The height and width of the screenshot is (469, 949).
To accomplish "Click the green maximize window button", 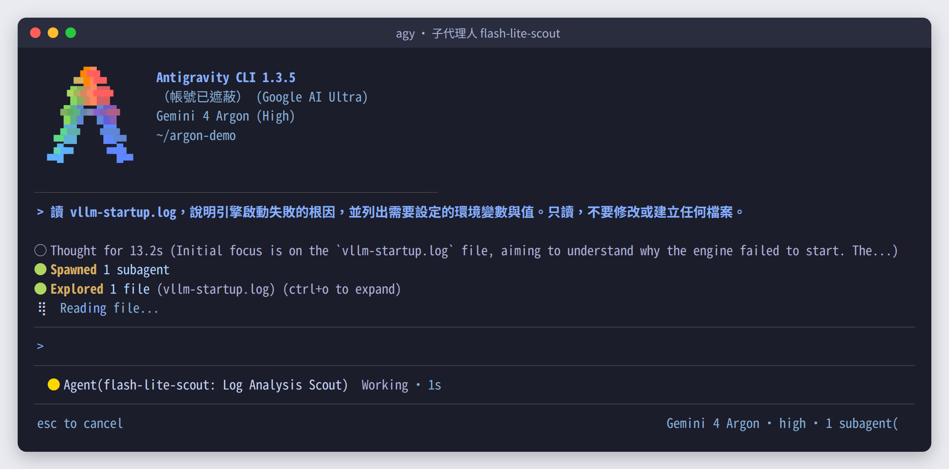I will click(x=71, y=33).
